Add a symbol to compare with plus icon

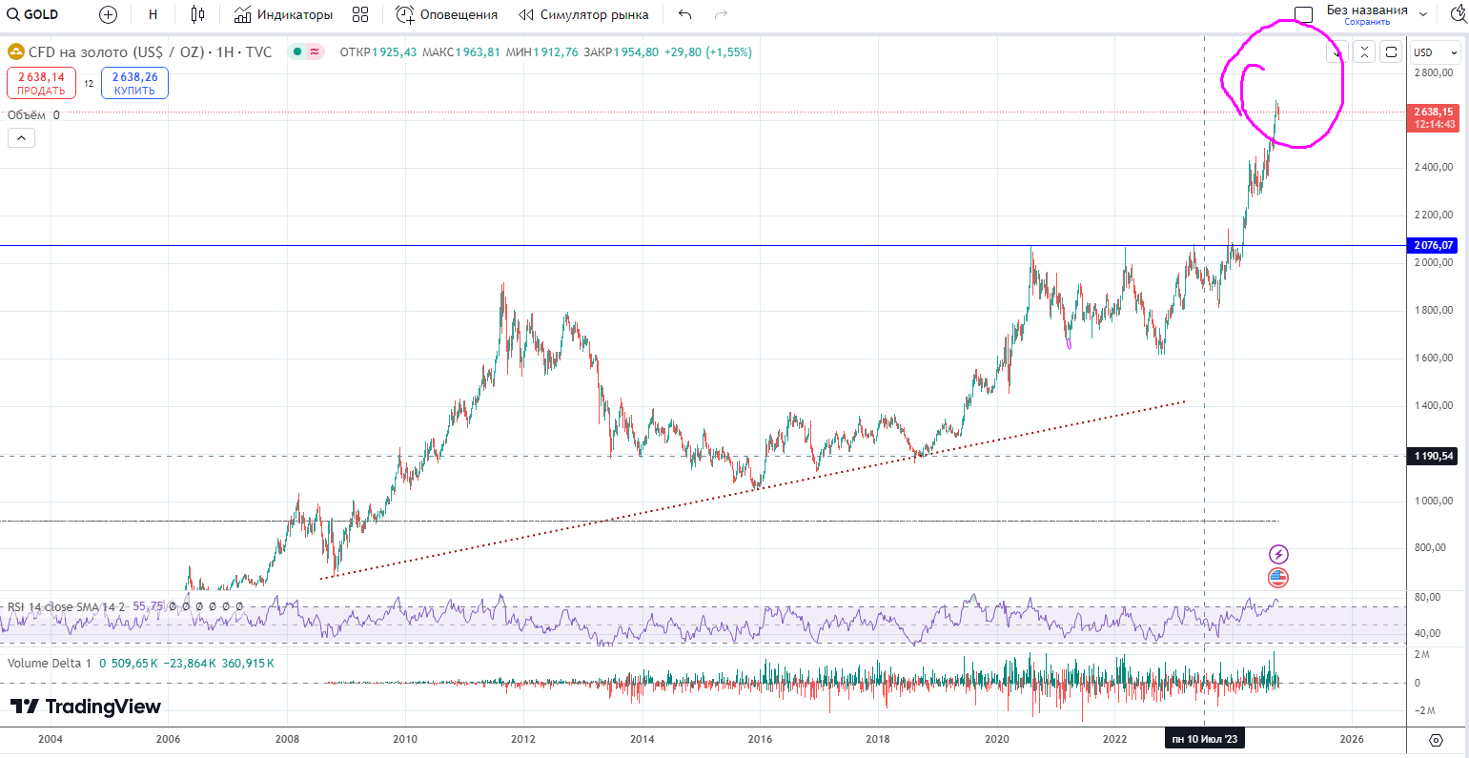(108, 14)
